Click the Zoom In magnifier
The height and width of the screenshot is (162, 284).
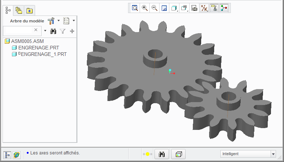145,8
